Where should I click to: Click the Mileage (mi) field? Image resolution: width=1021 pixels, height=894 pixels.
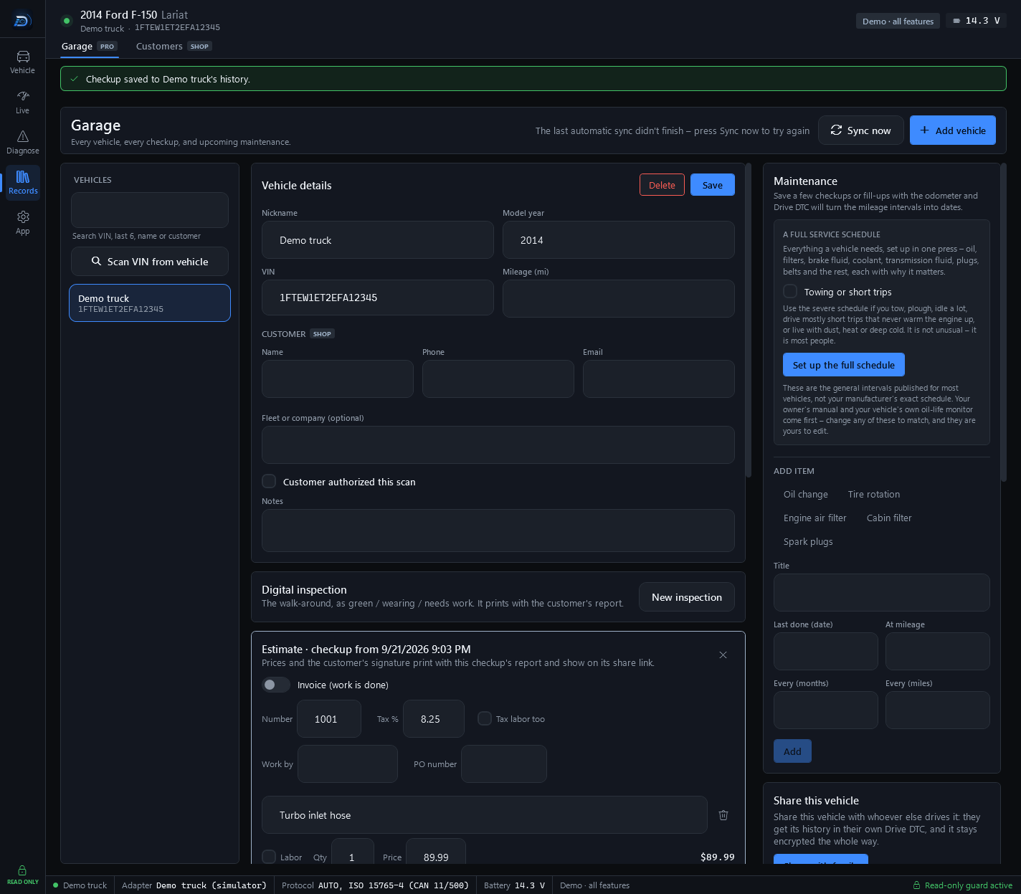click(x=619, y=298)
